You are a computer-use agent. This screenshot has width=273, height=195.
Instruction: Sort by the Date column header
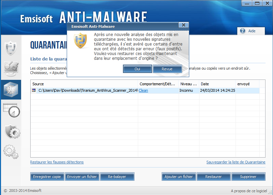click(x=217, y=84)
